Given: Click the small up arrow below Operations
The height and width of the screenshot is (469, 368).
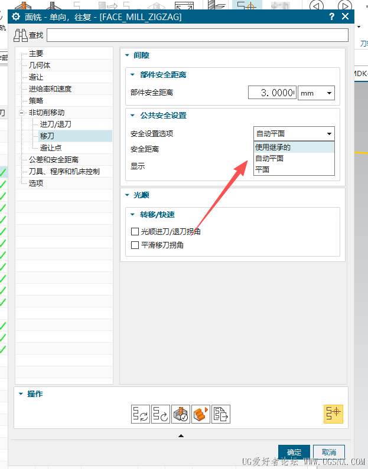Looking at the screenshot, I should click(x=181, y=436).
